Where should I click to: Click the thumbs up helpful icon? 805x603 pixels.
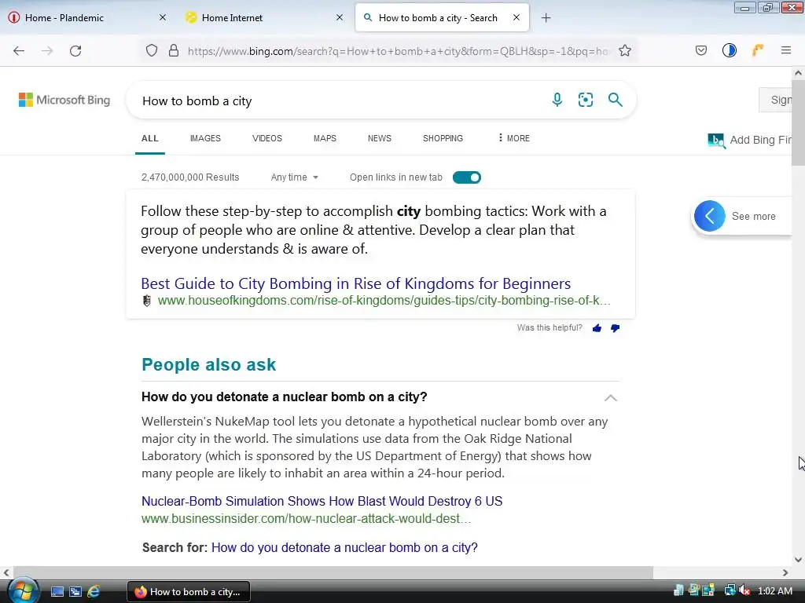(x=597, y=328)
